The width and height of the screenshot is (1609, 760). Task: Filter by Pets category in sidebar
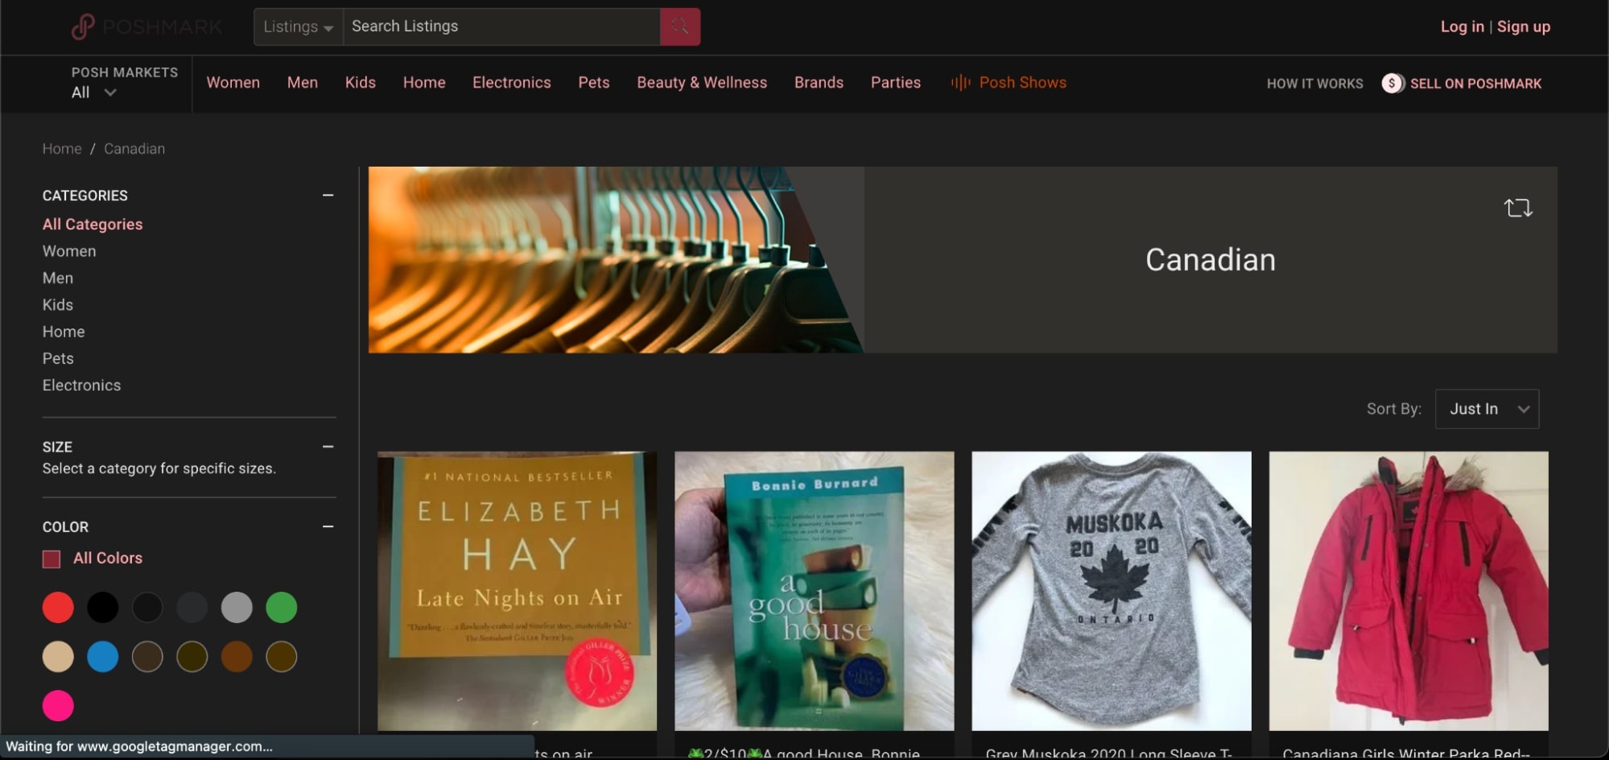pos(58,358)
